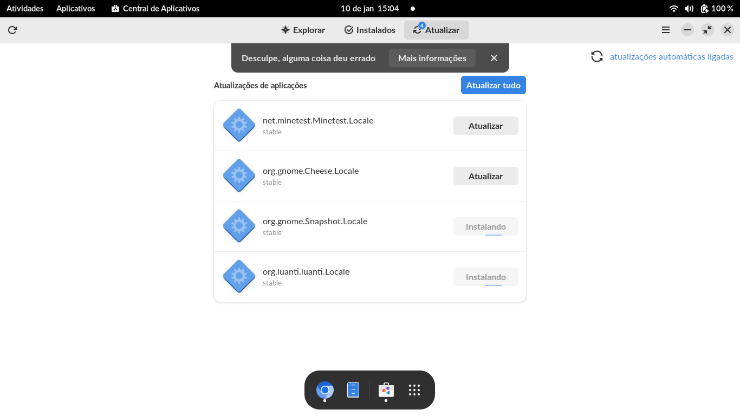
Task: Click the Instalando progress for org.gnome.Snapshot.Locale
Action: point(485,226)
